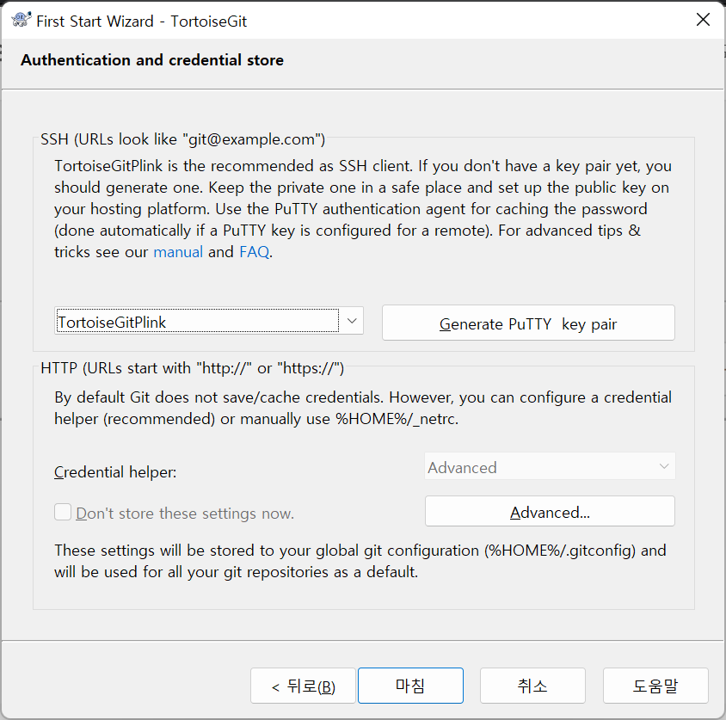Click the TortoiseGit turtle icon in title bar

(21, 20)
